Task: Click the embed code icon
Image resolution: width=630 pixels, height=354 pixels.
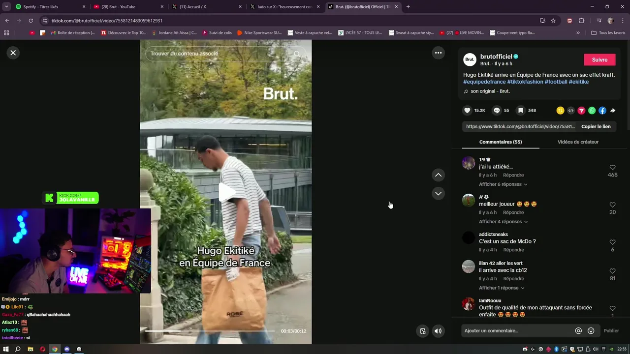Action: (571, 111)
